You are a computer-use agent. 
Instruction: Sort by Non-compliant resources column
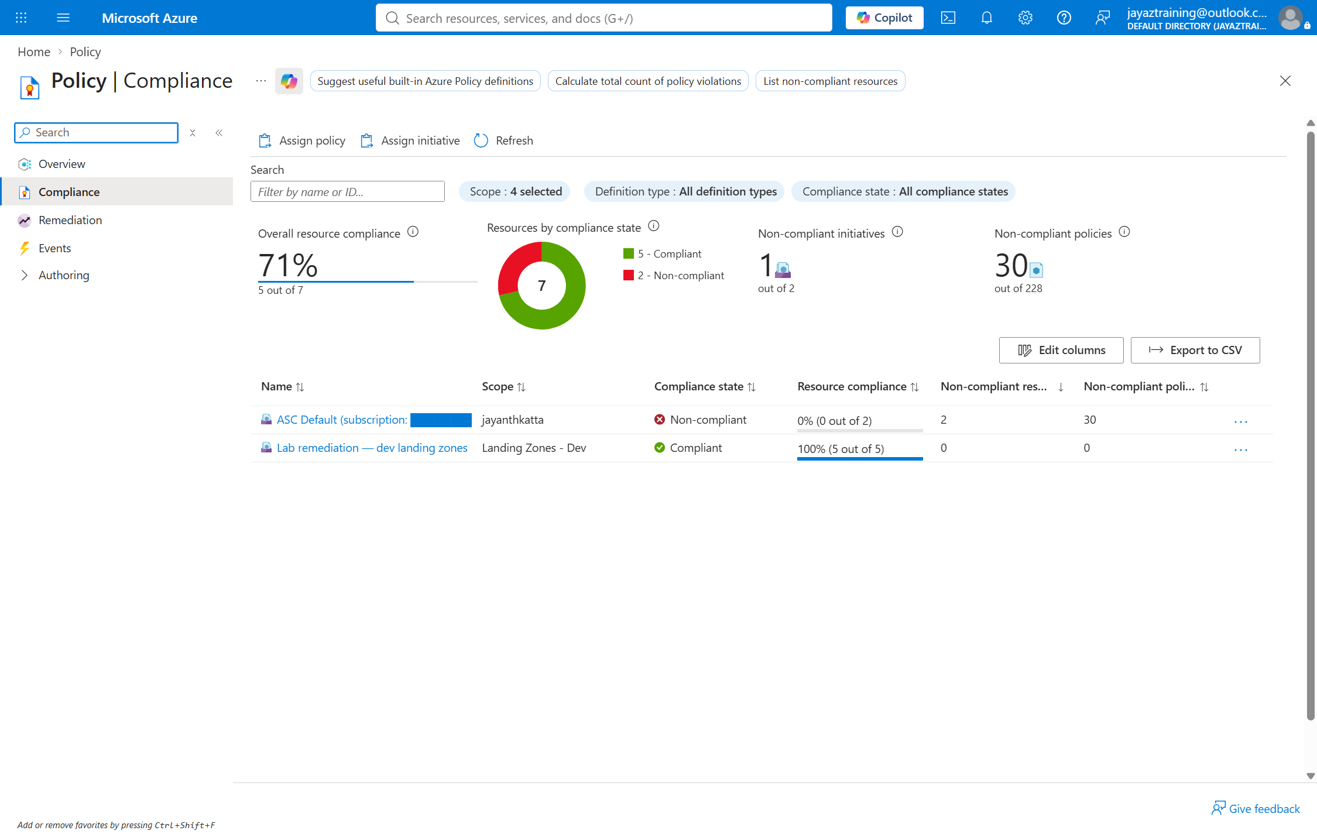(1002, 386)
